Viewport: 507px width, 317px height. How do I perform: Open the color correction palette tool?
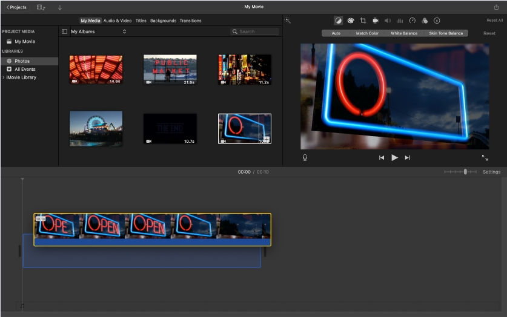pyautogui.click(x=351, y=21)
